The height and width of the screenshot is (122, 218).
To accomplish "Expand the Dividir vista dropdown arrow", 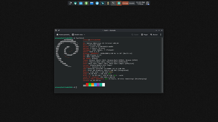I will tap(84, 35).
